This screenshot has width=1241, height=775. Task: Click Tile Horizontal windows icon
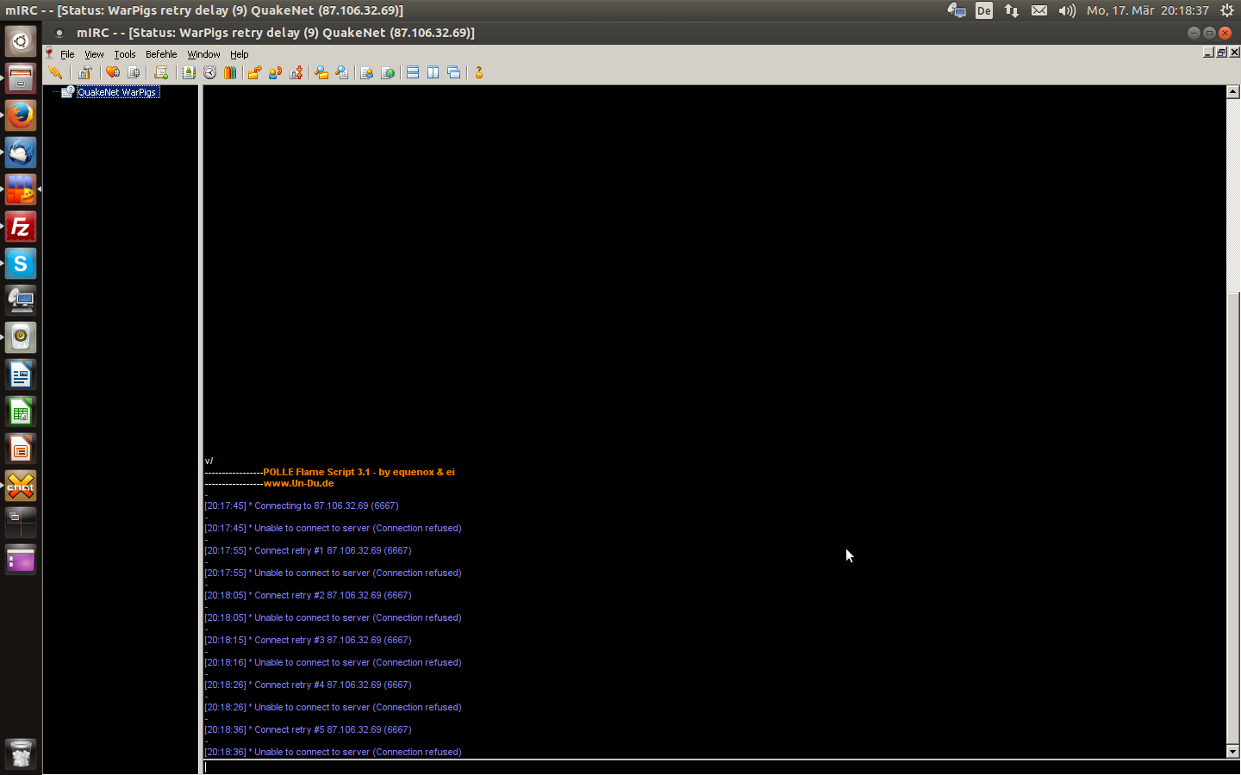[413, 73]
